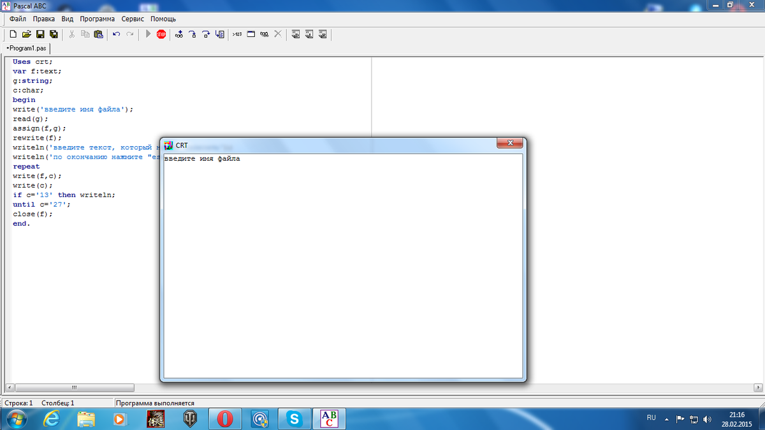765x430 pixels.
Task: Click the Save All toolbar icon
Action: [54, 34]
